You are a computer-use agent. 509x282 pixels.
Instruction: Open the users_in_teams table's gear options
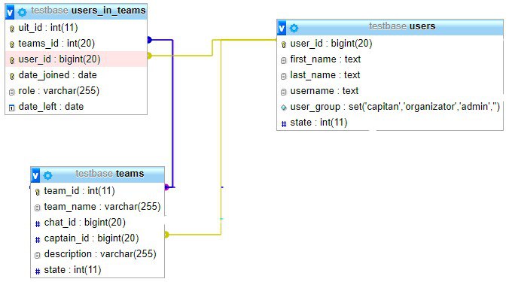click(x=22, y=12)
